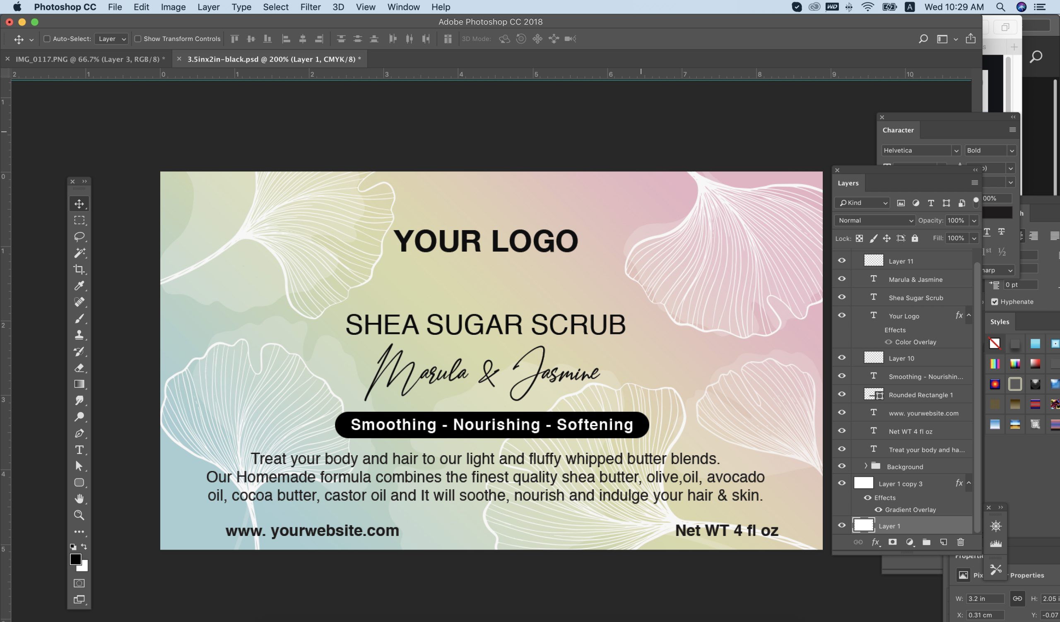This screenshot has height=622, width=1060.
Task: Click the foreground color swatch
Action: click(75, 559)
